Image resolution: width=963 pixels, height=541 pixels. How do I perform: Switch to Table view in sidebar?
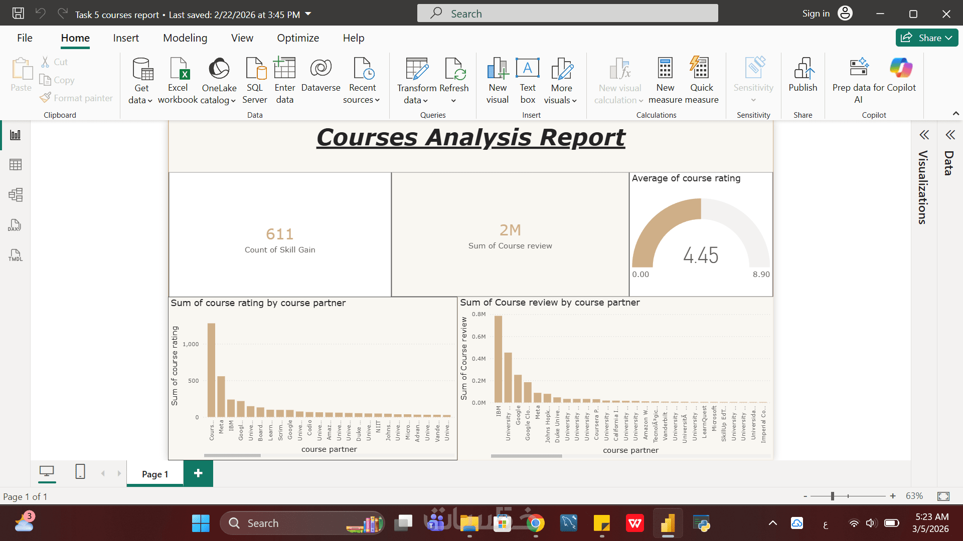click(15, 165)
